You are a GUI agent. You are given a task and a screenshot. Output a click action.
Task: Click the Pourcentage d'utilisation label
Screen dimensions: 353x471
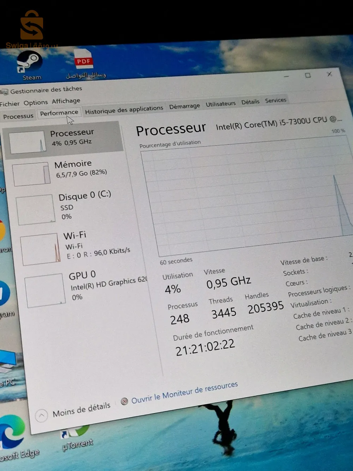(170, 144)
